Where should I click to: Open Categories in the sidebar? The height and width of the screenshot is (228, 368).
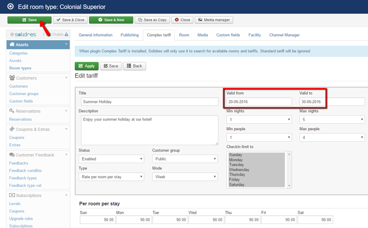click(18, 53)
